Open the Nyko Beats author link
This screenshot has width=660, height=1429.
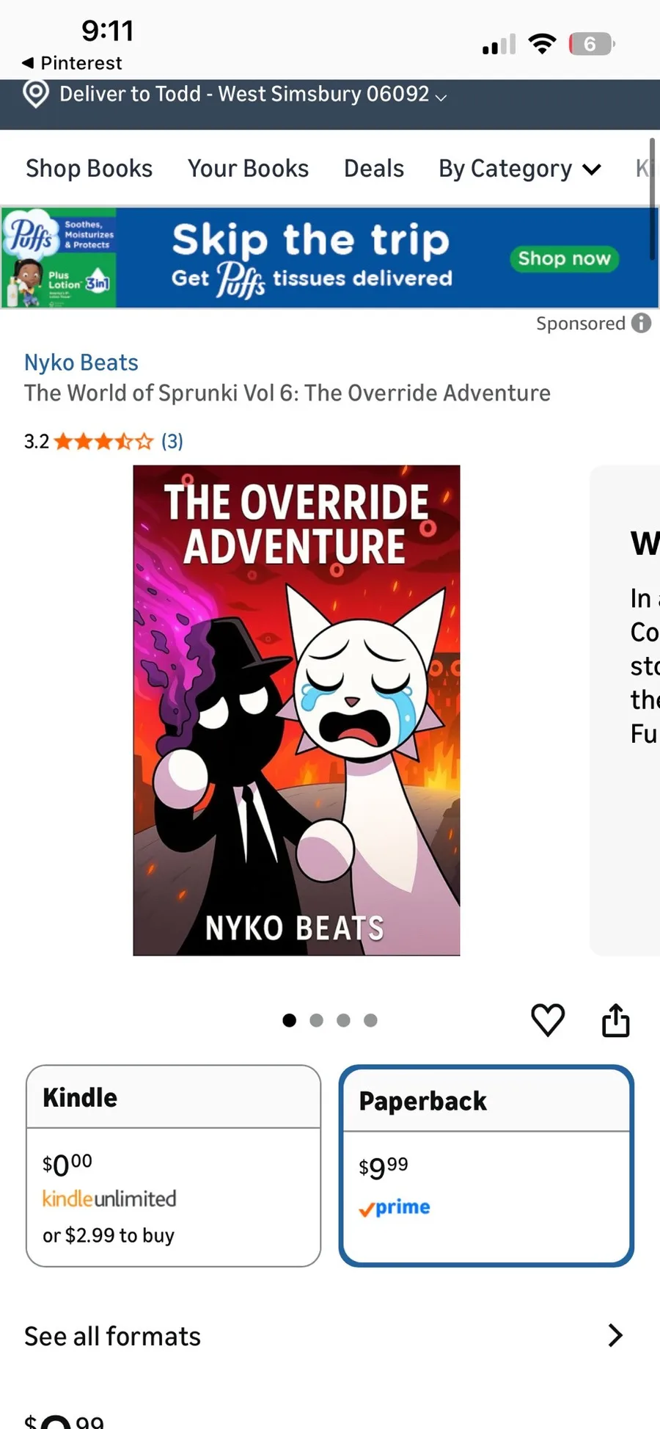pyautogui.click(x=81, y=363)
